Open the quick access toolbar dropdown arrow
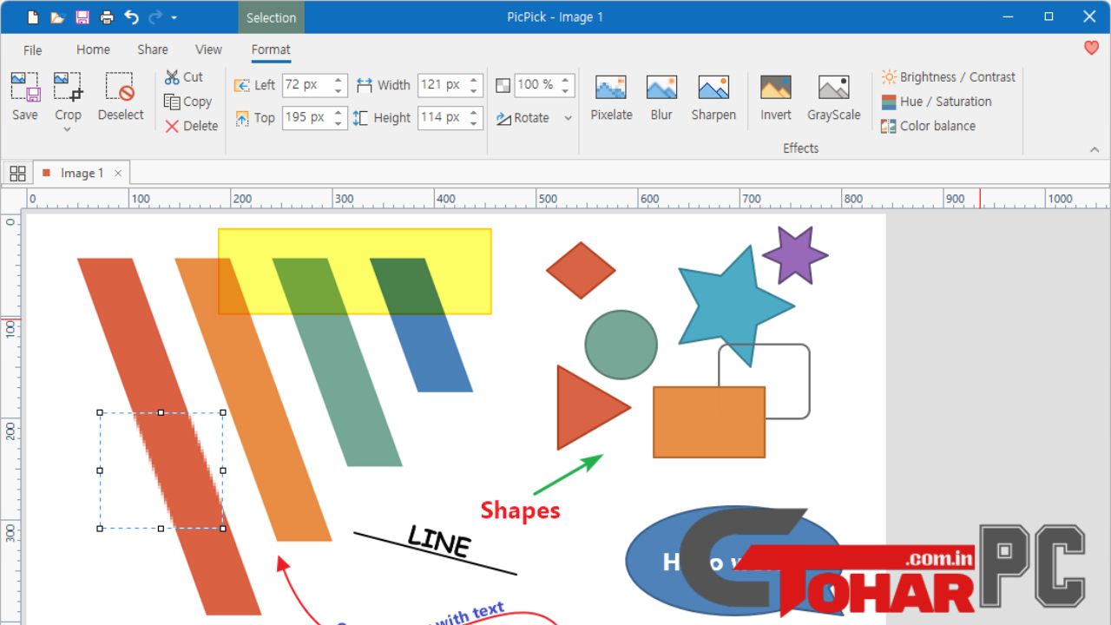 click(174, 17)
